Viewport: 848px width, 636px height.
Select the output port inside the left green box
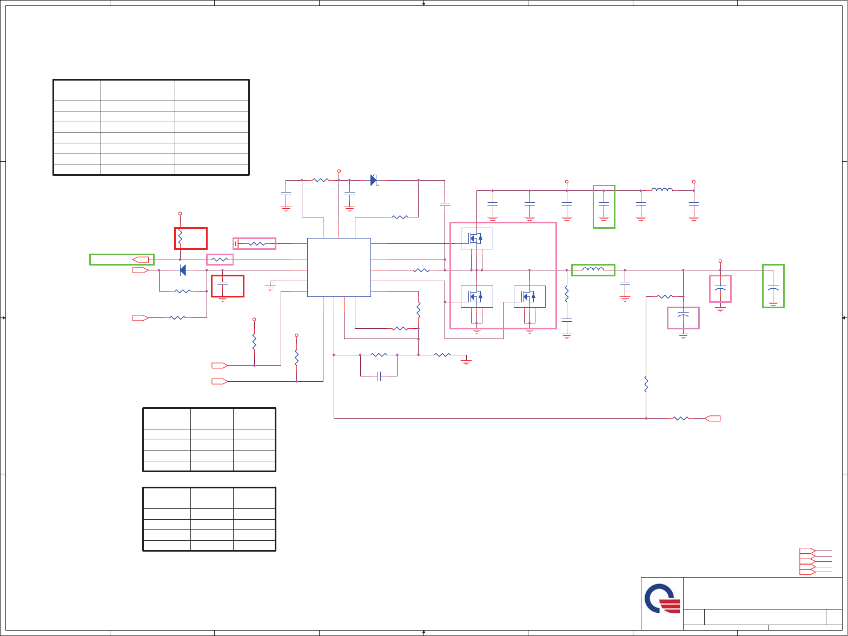[x=141, y=260]
